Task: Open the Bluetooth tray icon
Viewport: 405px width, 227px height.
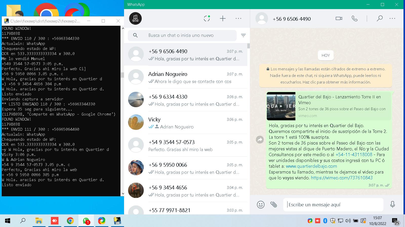Action: (x=325, y=221)
